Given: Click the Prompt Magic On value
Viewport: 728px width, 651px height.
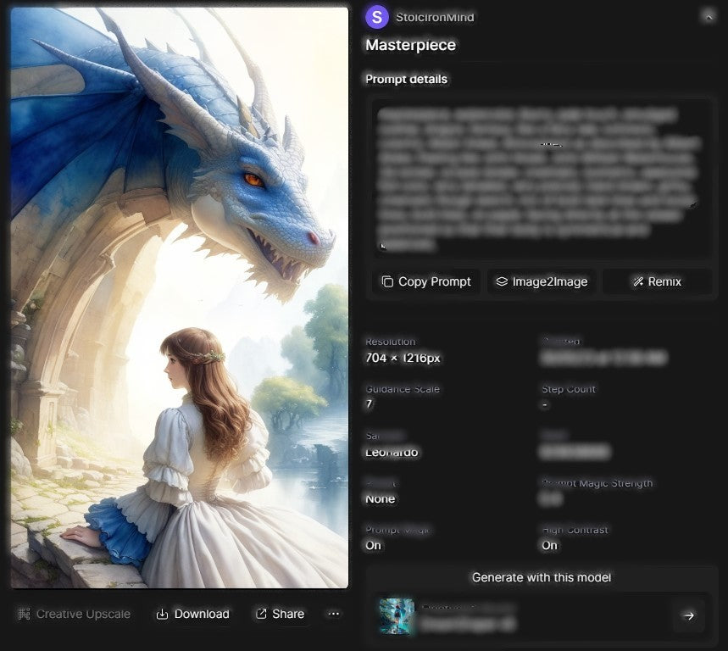Looking at the screenshot, I should [x=373, y=545].
